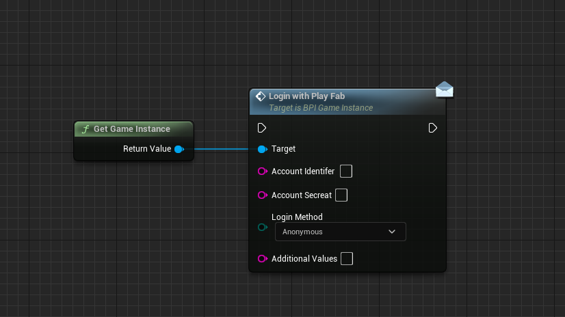Click the interface message envelope icon
This screenshot has width=565, height=317.
[x=445, y=89]
